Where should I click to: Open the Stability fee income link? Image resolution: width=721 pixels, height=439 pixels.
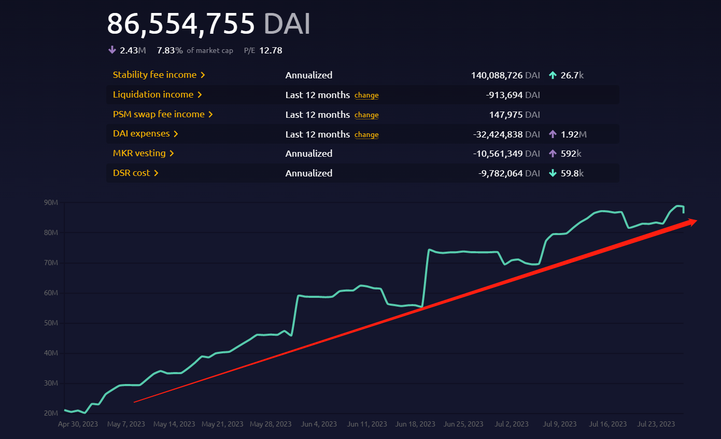click(159, 75)
